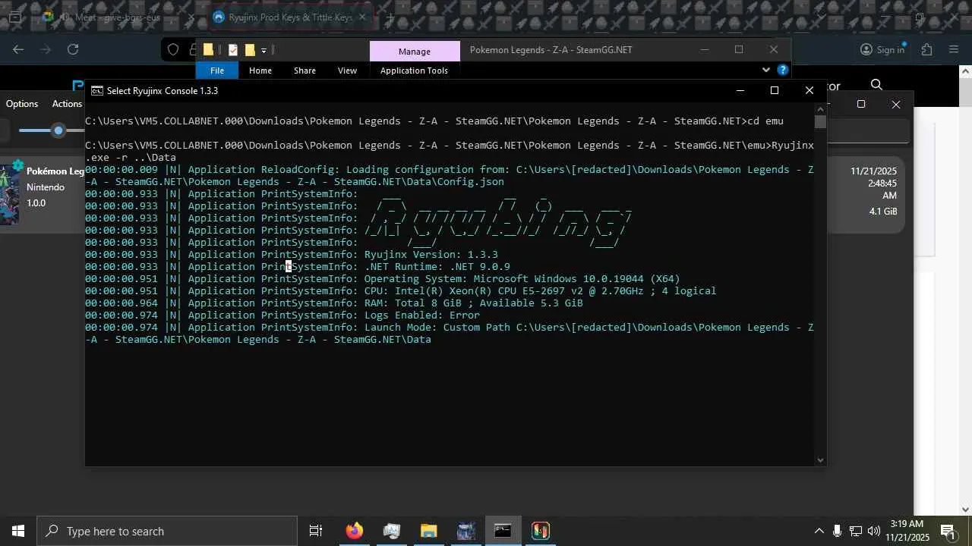
Task: Minimize the Ryujinx Console window
Action: [x=740, y=90]
